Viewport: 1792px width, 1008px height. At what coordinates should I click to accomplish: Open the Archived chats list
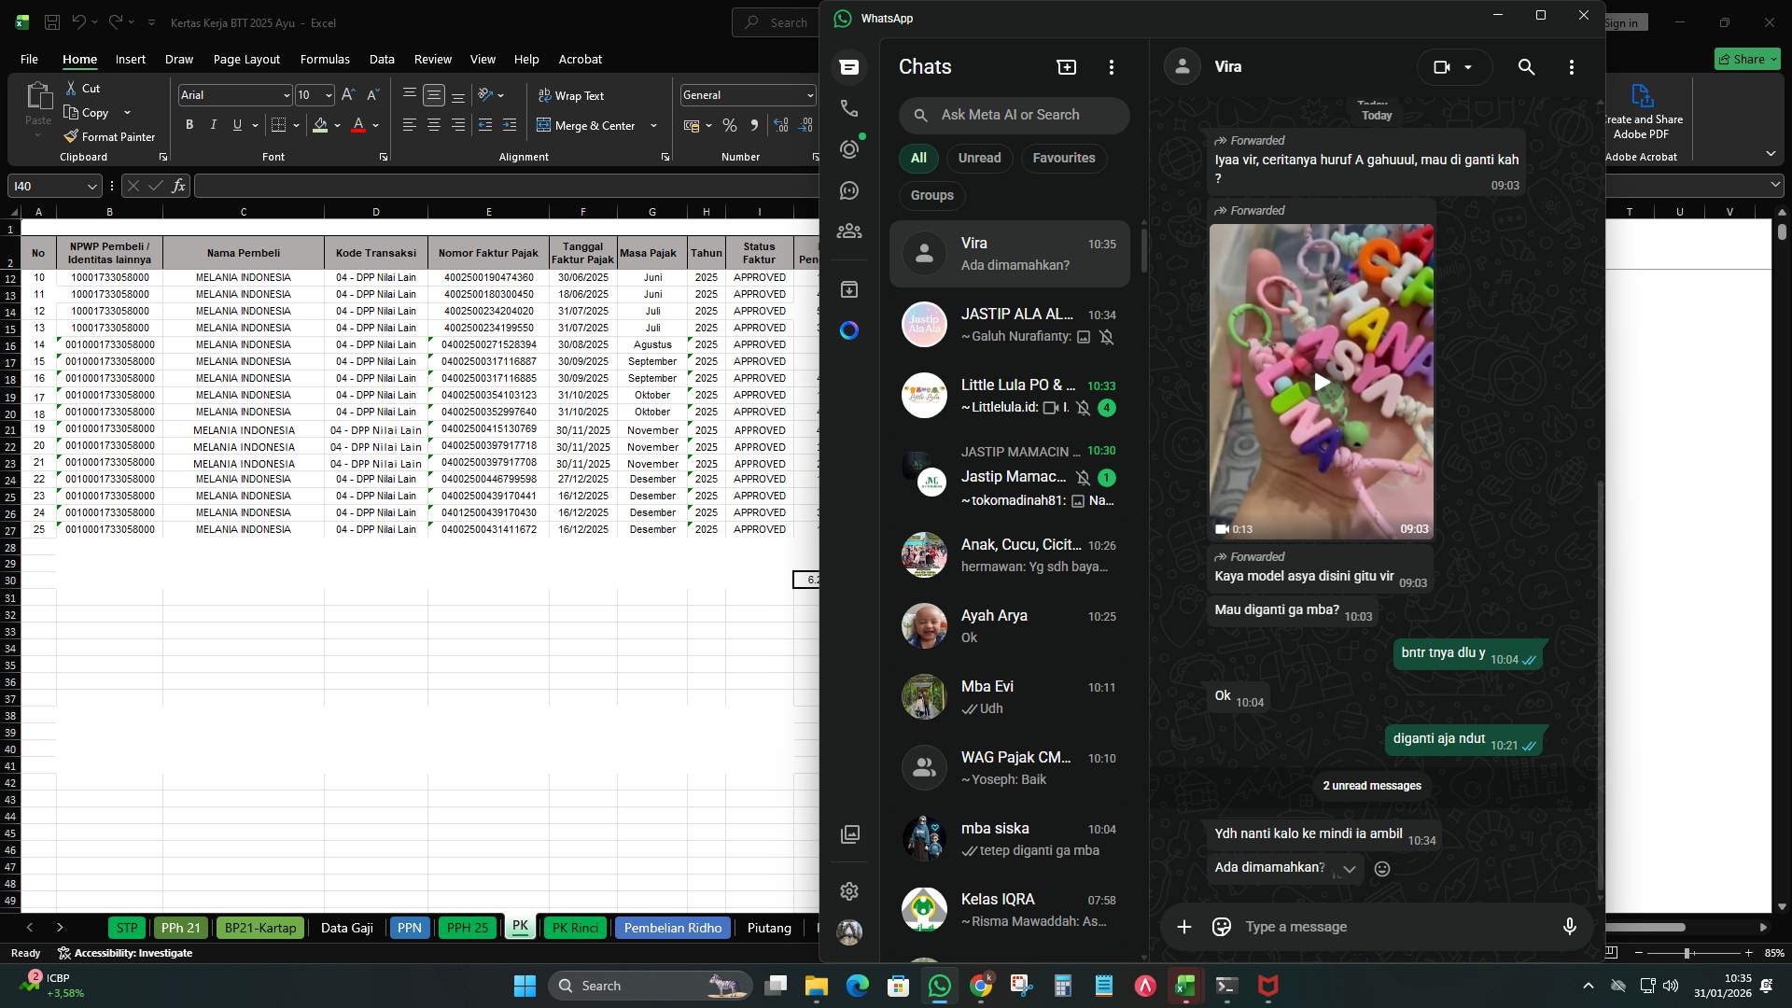(x=849, y=289)
